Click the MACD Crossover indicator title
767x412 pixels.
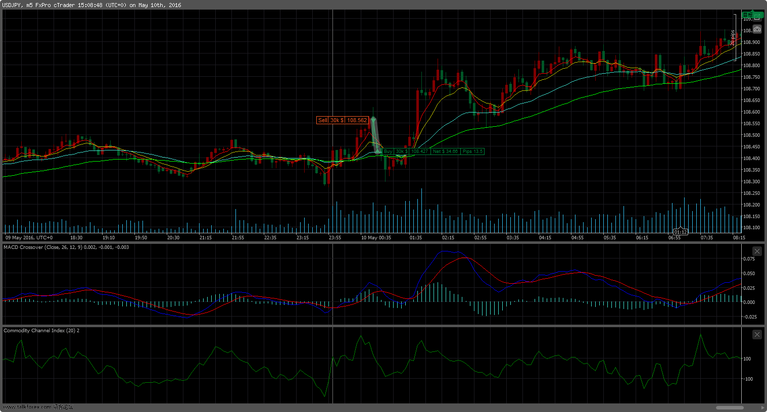point(66,247)
